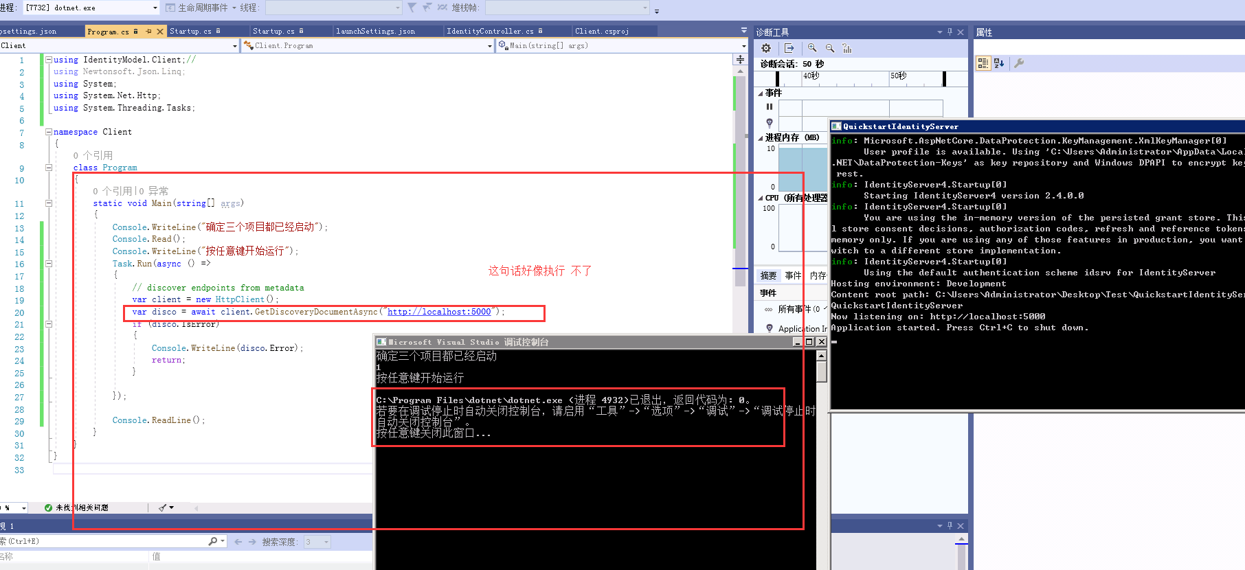Click the pause events icon in diagnostics
Screen dimensions: 1245x570
770,106
